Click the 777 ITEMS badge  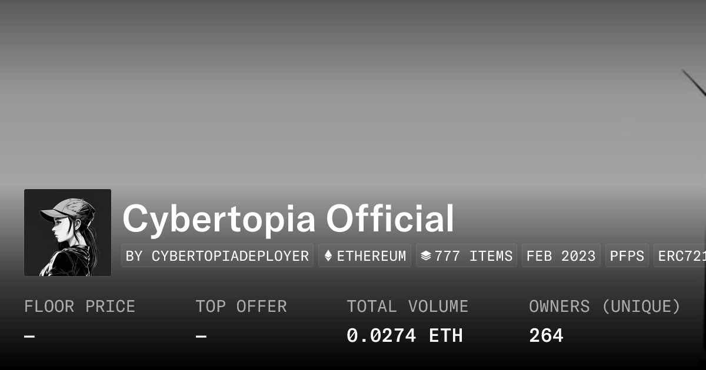pyautogui.click(x=467, y=256)
